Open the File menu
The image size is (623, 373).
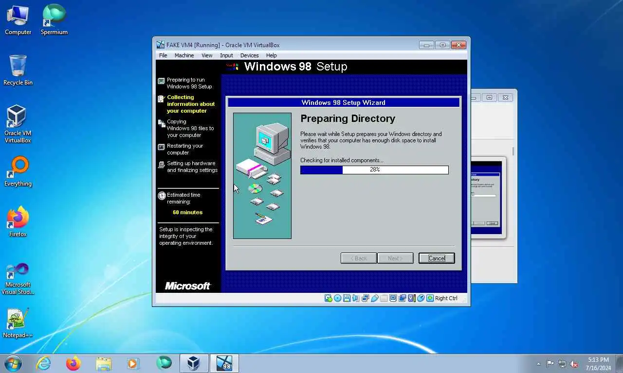pos(163,55)
